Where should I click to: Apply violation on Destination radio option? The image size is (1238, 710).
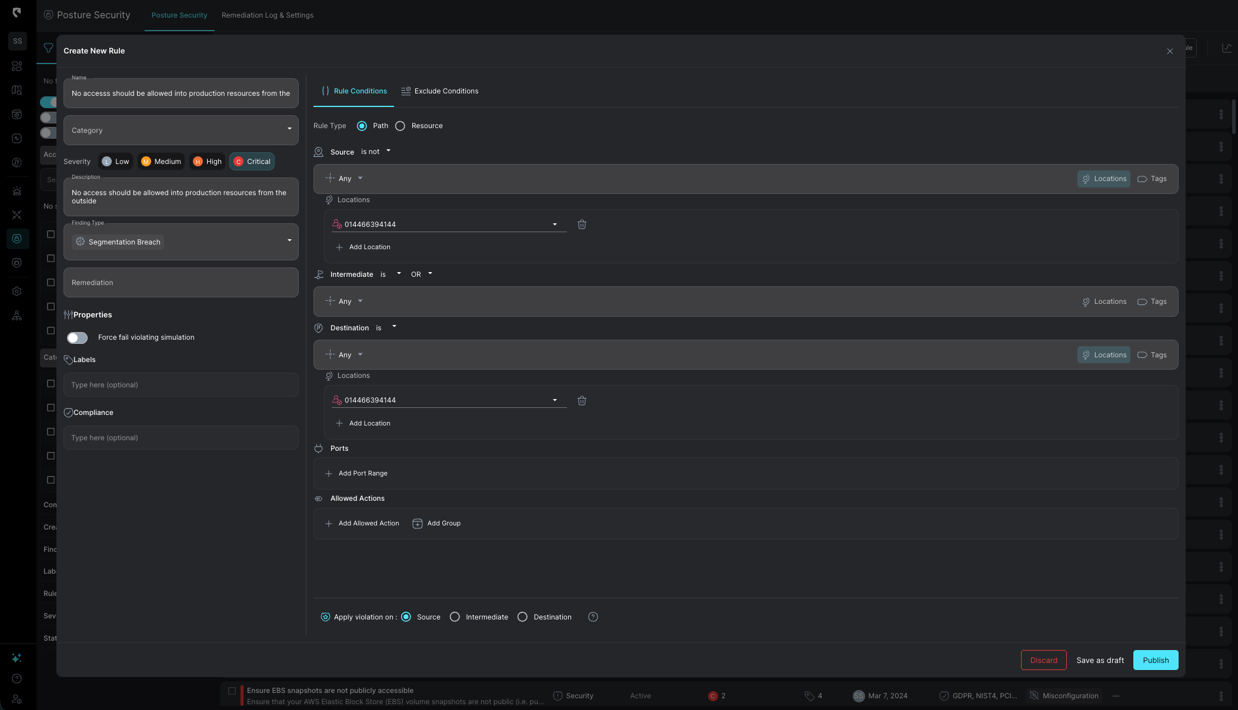coord(522,617)
